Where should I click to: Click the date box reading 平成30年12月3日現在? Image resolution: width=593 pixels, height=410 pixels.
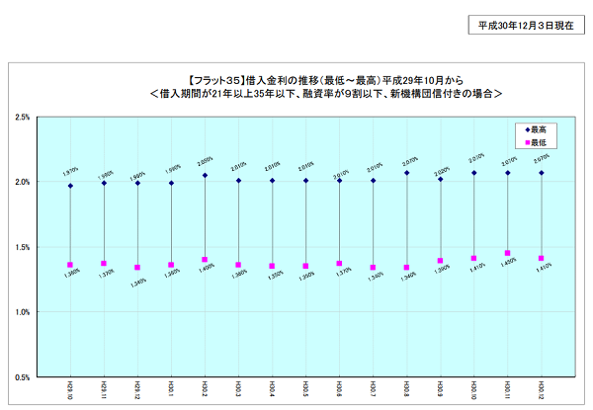[526, 25]
